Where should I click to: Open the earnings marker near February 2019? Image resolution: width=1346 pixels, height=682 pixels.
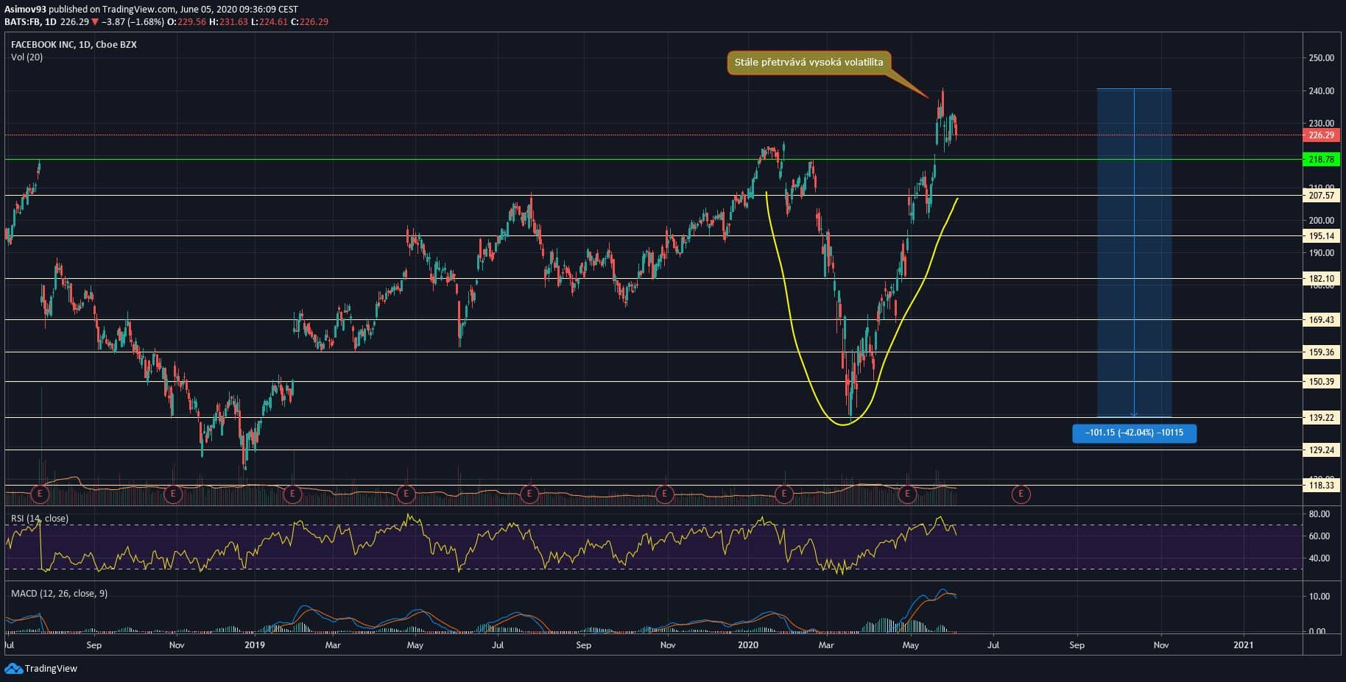click(292, 494)
